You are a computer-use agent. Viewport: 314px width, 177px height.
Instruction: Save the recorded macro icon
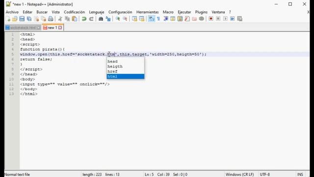pos(240,19)
